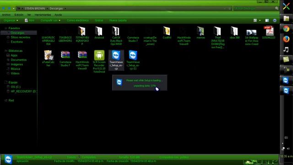The width and height of the screenshot is (293, 165).
Task: Expand the breadcrumb arrow after STIVEN BROWN
Action: pyautogui.click(x=47, y=8)
